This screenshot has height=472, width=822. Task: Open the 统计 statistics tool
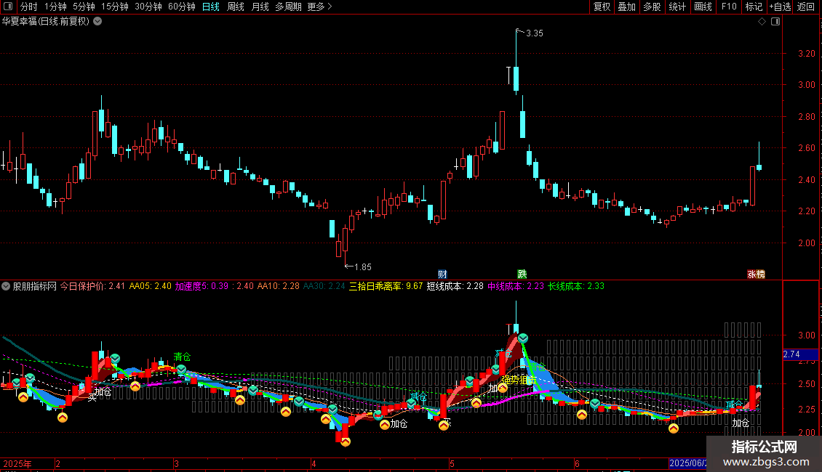(x=677, y=7)
